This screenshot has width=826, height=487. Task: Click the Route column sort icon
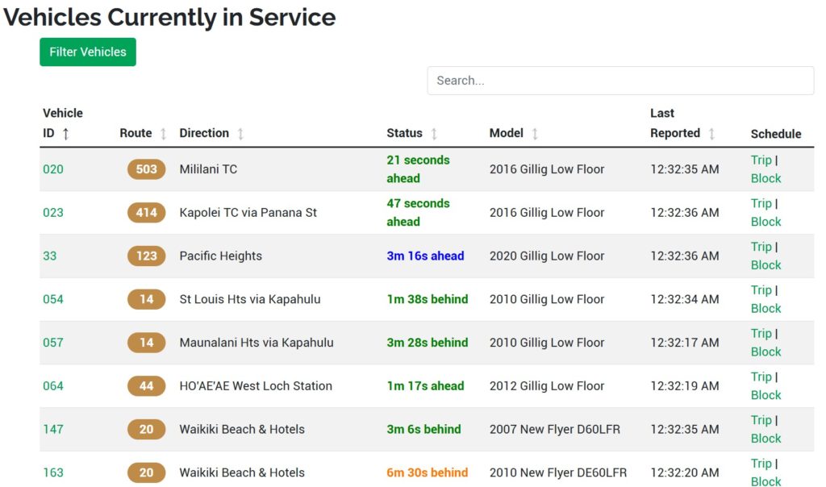(163, 134)
